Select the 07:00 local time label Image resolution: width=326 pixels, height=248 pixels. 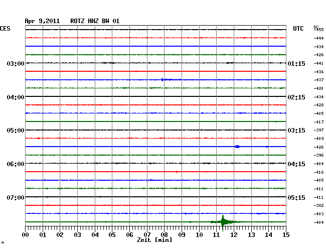pyautogui.click(x=16, y=197)
